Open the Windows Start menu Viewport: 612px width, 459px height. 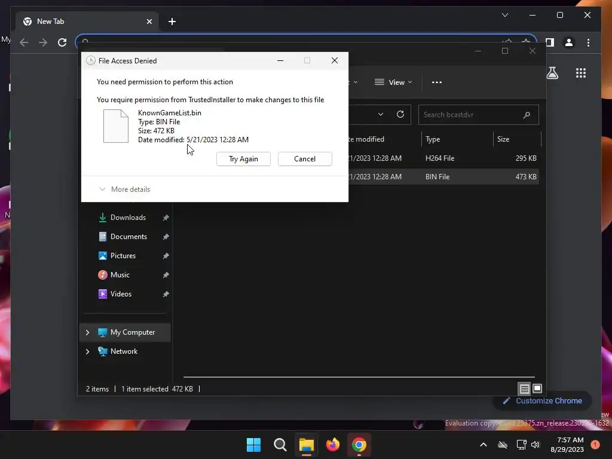(x=253, y=445)
